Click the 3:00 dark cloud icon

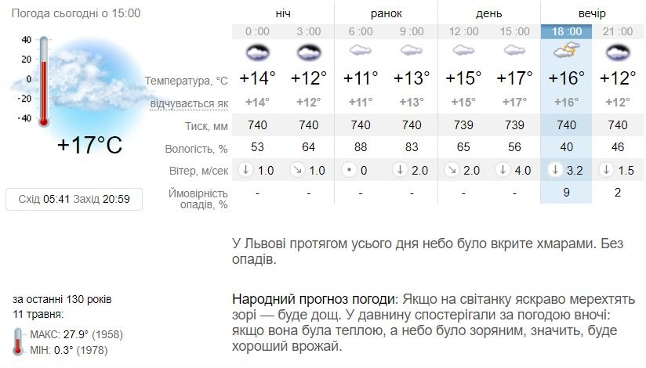[309, 52]
